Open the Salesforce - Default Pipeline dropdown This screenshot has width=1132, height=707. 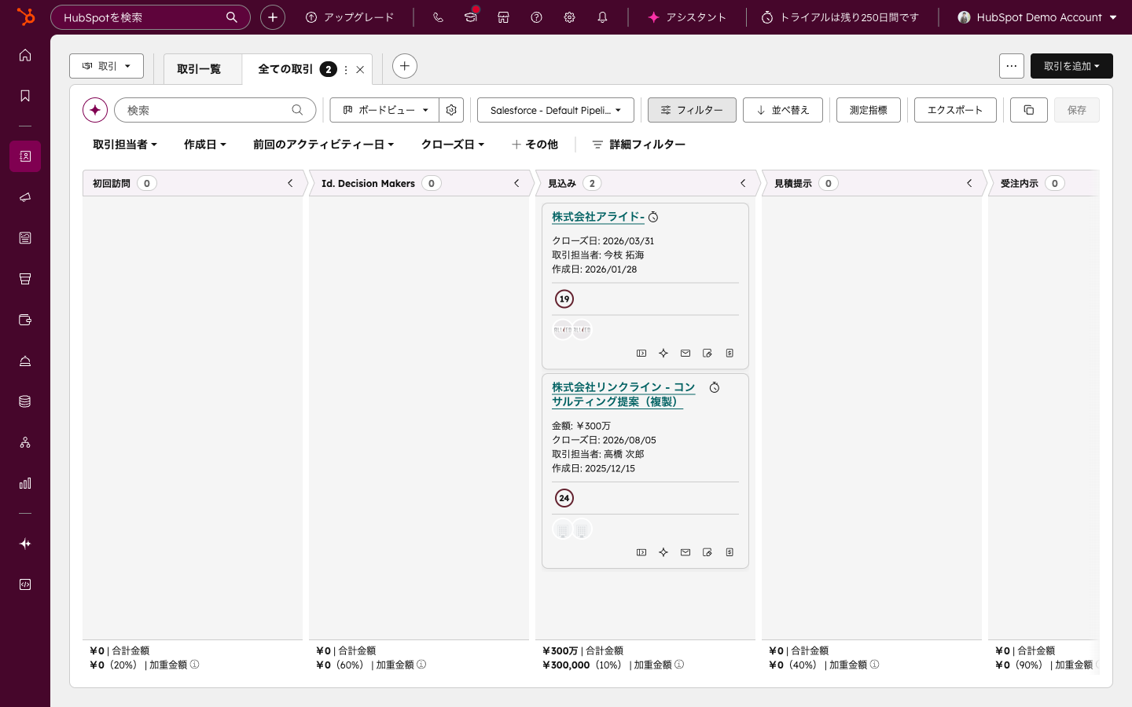coord(555,110)
